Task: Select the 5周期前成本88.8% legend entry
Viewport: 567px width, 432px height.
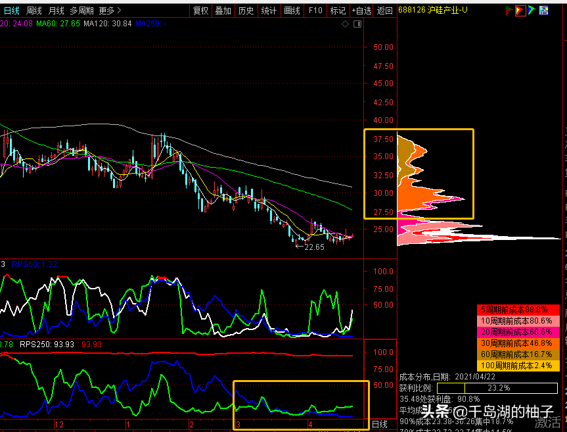Action: (x=518, y=310)
